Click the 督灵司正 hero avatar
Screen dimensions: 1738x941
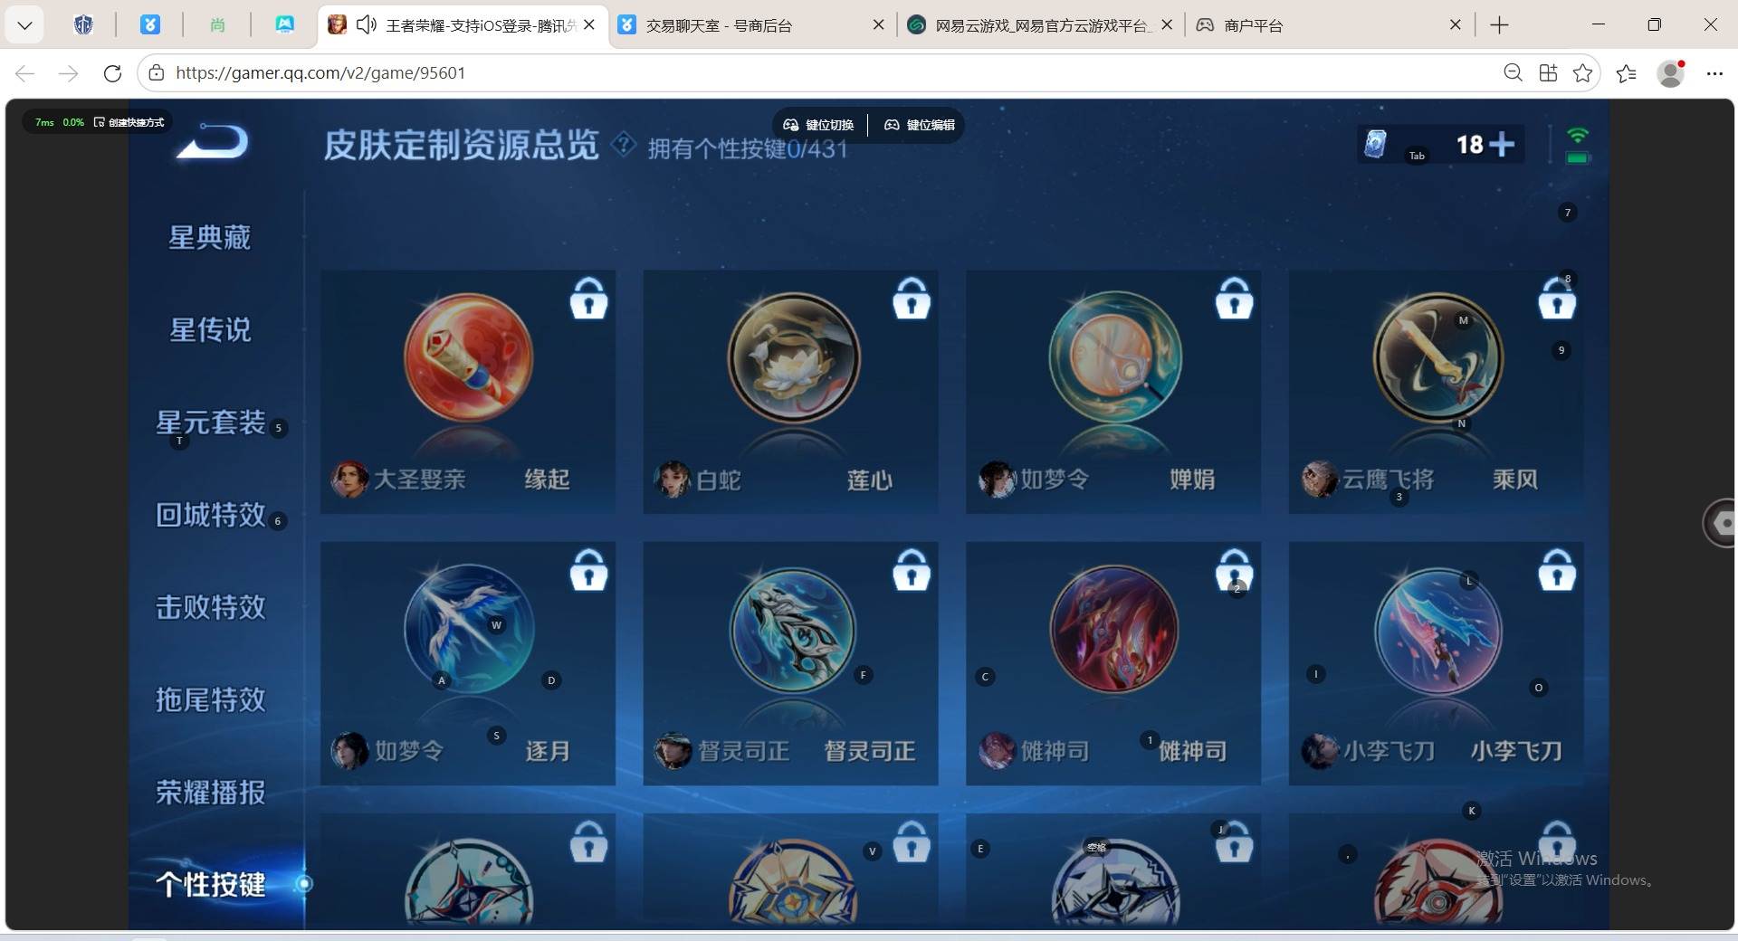pos(673,751)
